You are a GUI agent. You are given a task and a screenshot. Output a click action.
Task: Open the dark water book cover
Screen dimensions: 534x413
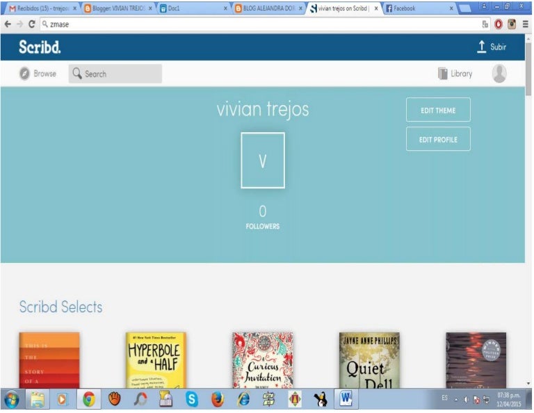point(476,360)
